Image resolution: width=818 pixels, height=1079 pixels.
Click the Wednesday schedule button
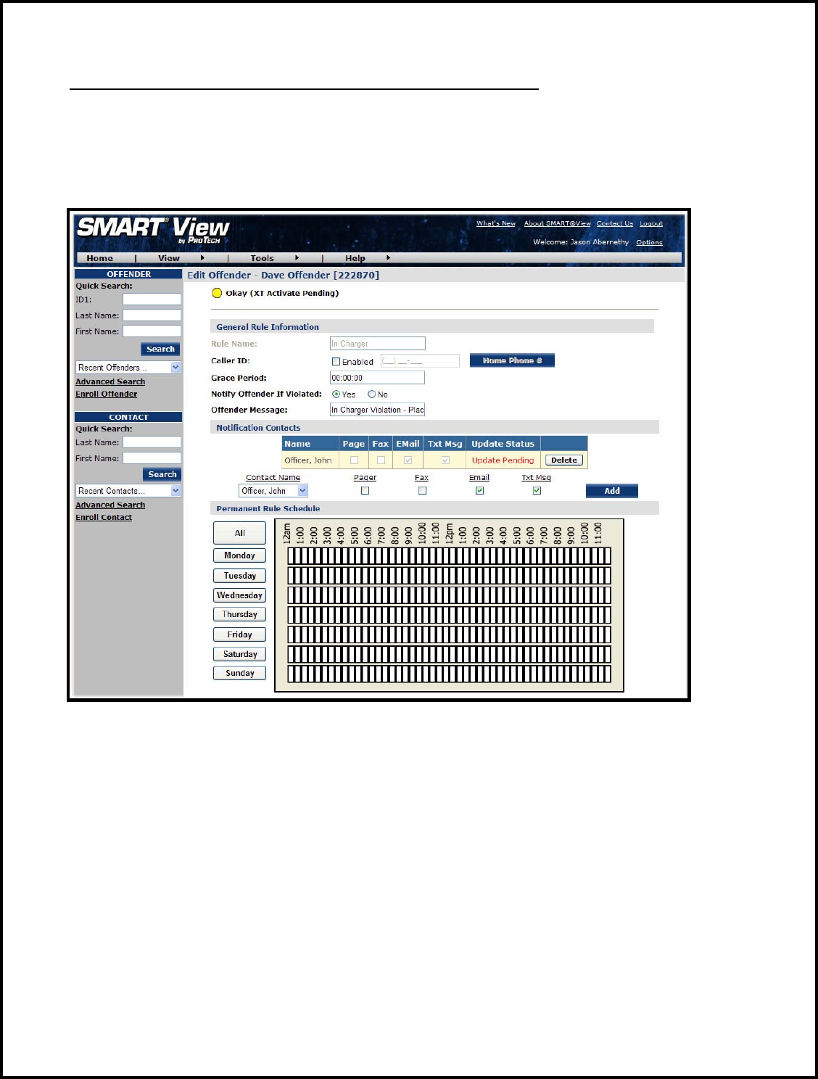pyautogui.click(x=240, y=595)
